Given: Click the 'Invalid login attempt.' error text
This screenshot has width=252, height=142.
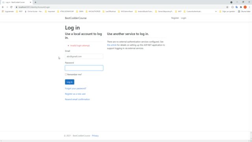Looking at the screenshot, I should [x=80, y=46].
